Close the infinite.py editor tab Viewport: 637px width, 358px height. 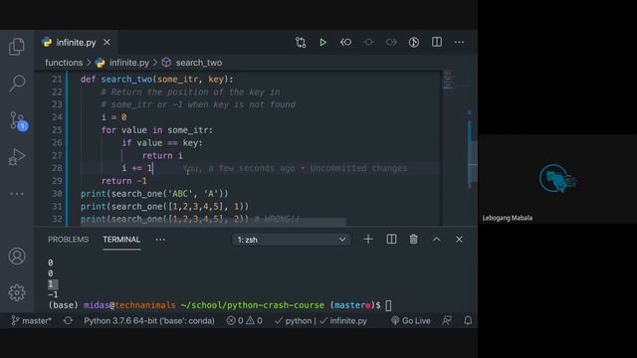106,42
